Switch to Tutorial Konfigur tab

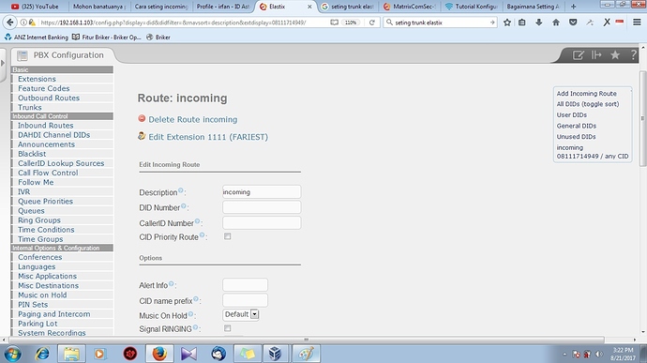pyautogui.click(x=473, y=7)
